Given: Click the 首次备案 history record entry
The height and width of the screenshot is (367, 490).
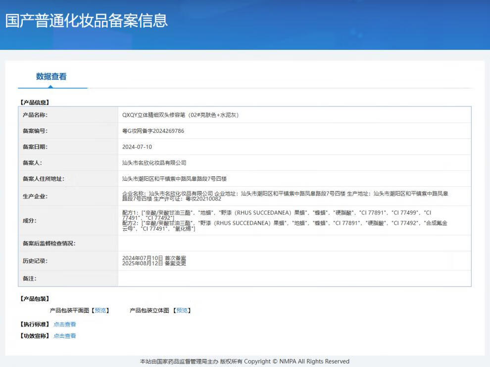Looking at the screenshot, I should click(x=154, y=258).
